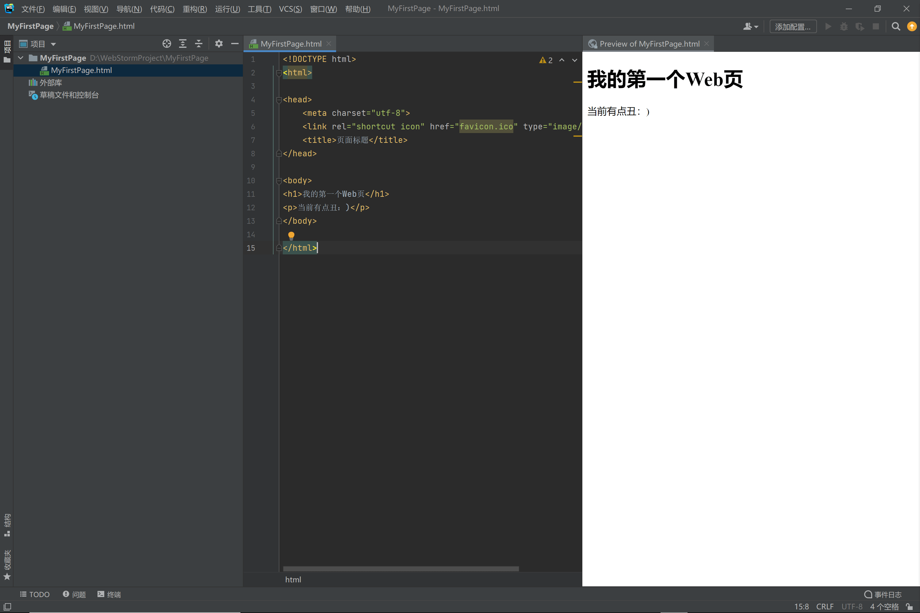Click the Search Everywhere magnifier icon
The height and width of the screenshot is (613, 920).
click(x=896, y=27)
